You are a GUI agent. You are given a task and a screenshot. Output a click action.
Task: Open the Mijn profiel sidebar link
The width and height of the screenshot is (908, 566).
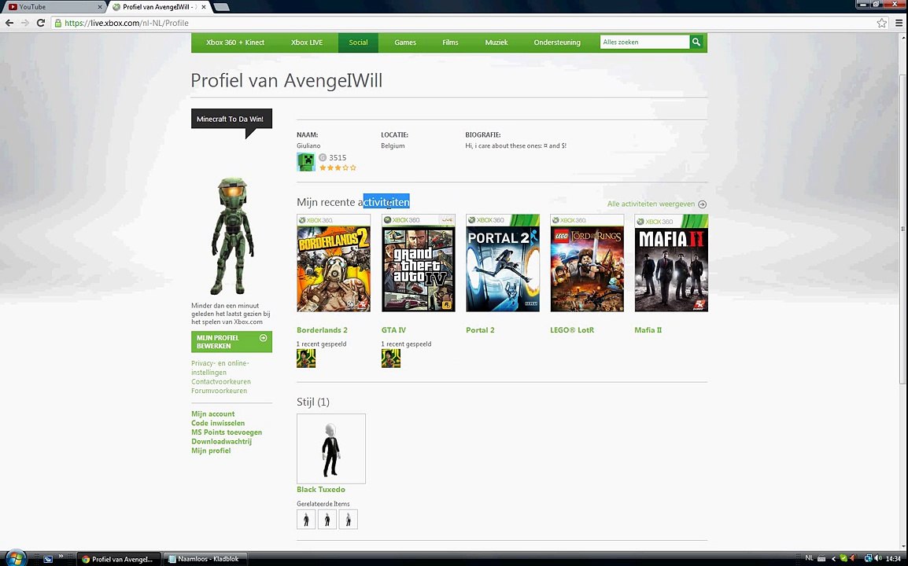click(x=211, y=450)
